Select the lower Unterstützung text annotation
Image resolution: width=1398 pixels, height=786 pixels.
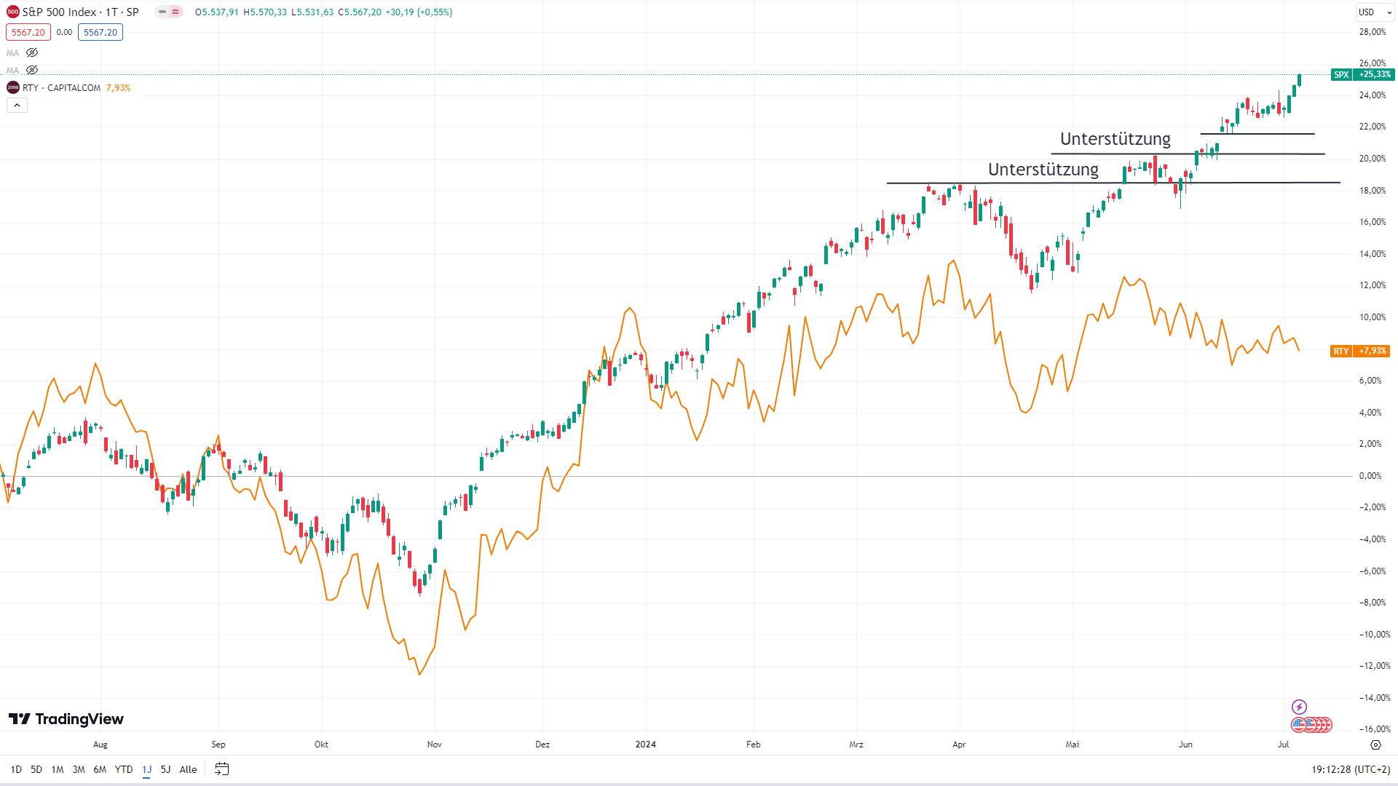pos(1043,170)
